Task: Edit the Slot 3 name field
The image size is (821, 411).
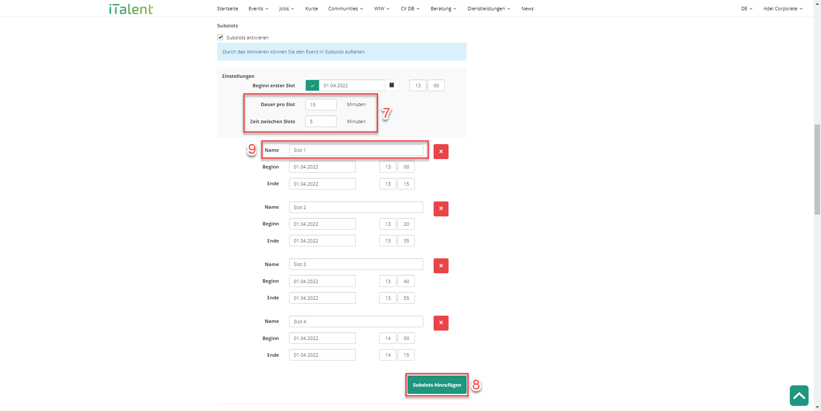Action: [x=356, y=264]
